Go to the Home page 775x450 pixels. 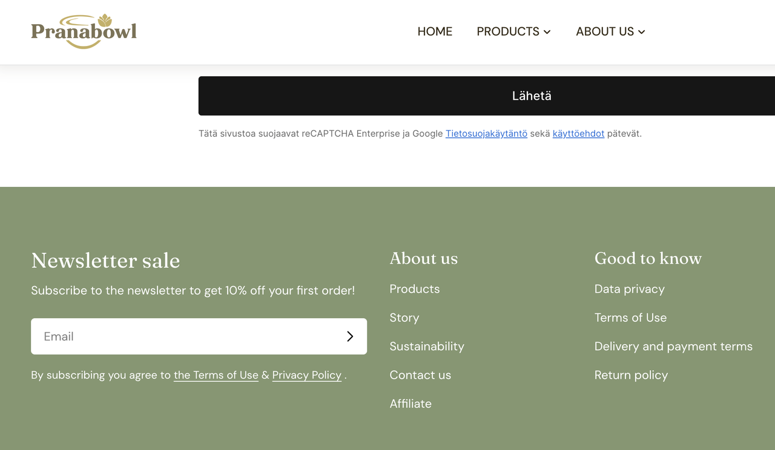(x=435, y=31)
